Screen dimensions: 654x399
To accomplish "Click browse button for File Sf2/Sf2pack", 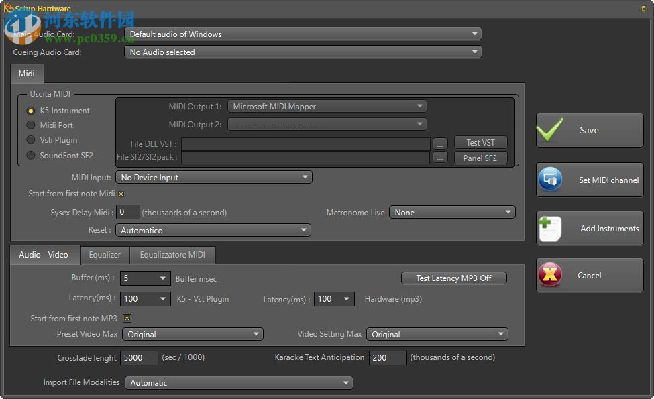I will [440, 157].
